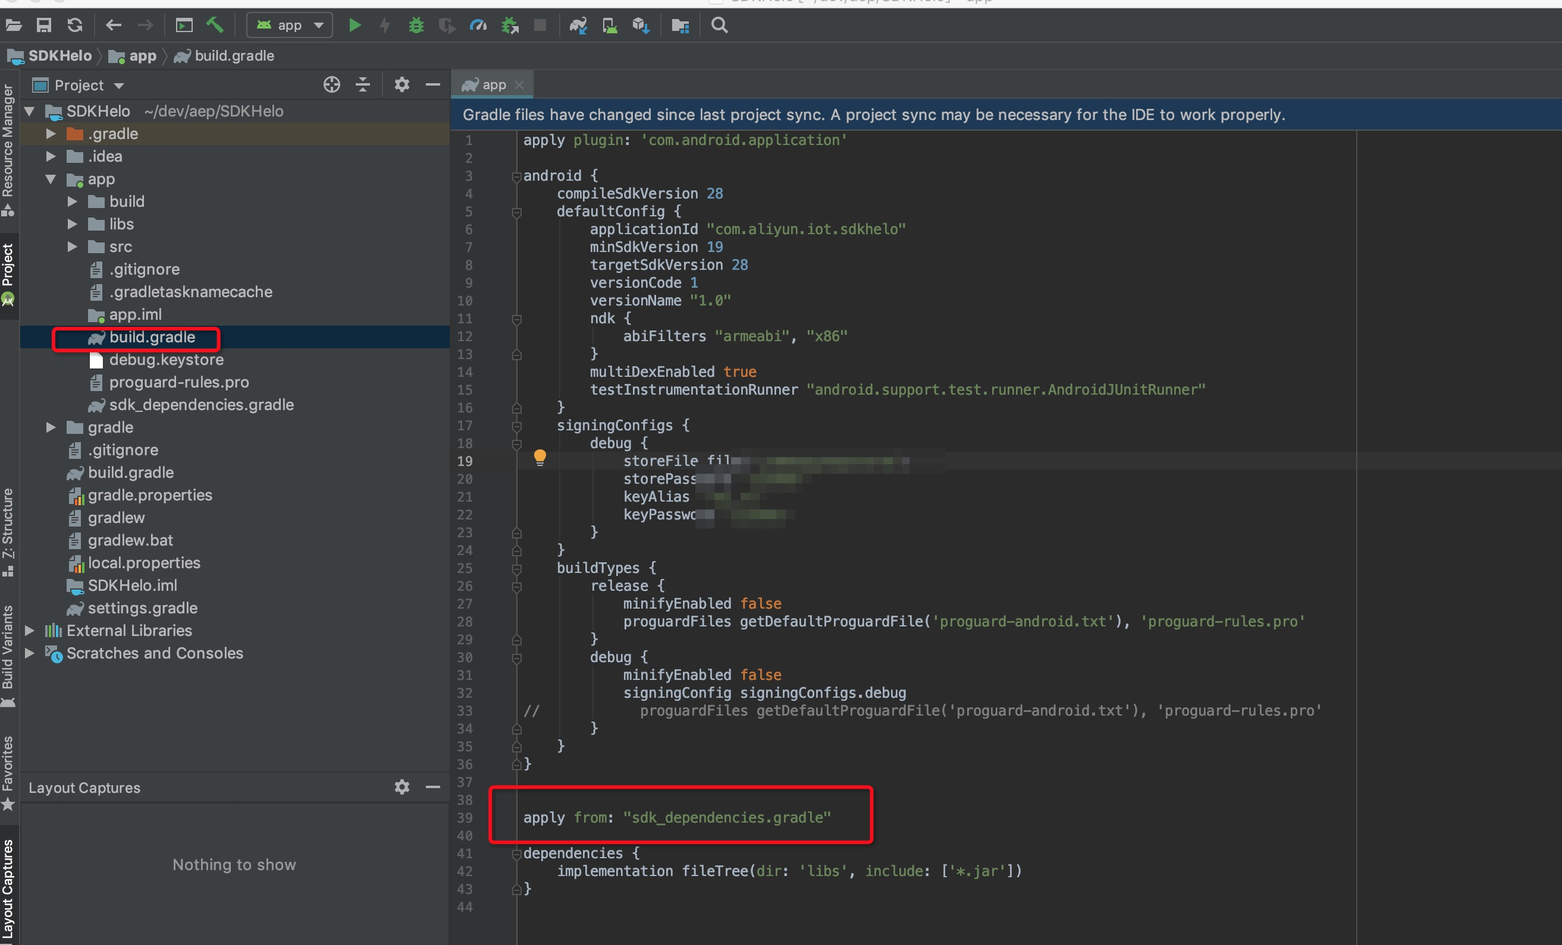Expand Scratches and Consoles node
This screenshot has height=945, width=1562.
[x=29, y=653]
